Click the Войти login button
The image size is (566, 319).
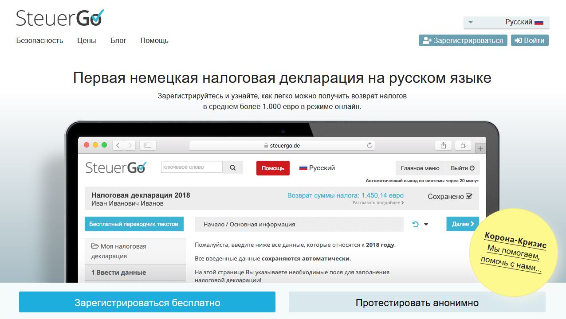click(530, 40)
